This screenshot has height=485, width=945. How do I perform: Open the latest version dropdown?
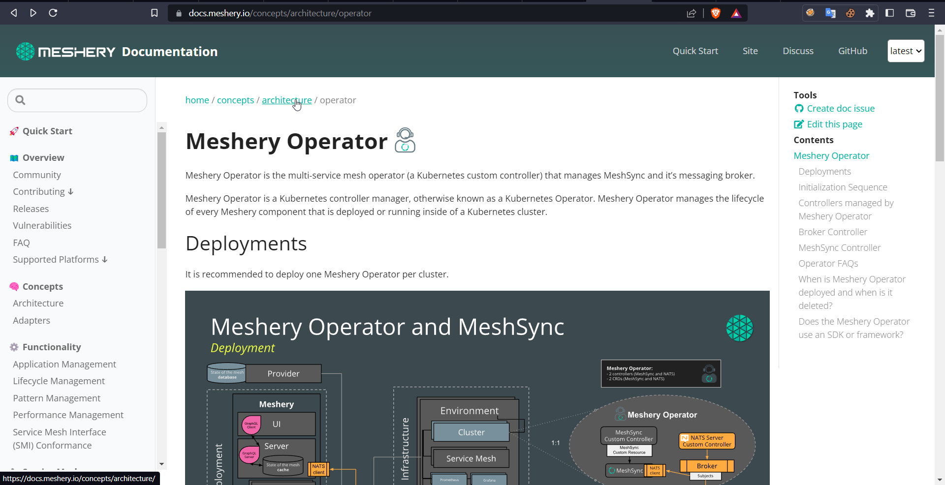(x=906, y=51)
